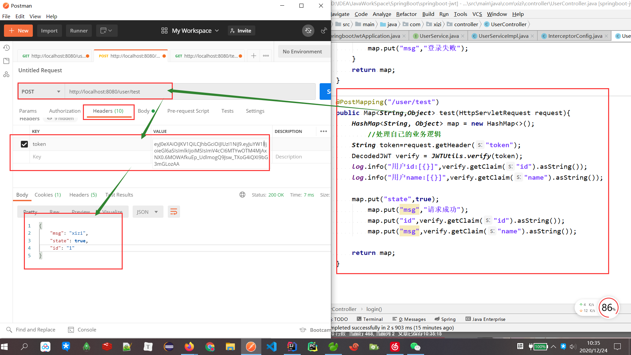Viewport: 631px width, 355px height.
Task: Click the Invite button
Action: (x=241, y=30)
